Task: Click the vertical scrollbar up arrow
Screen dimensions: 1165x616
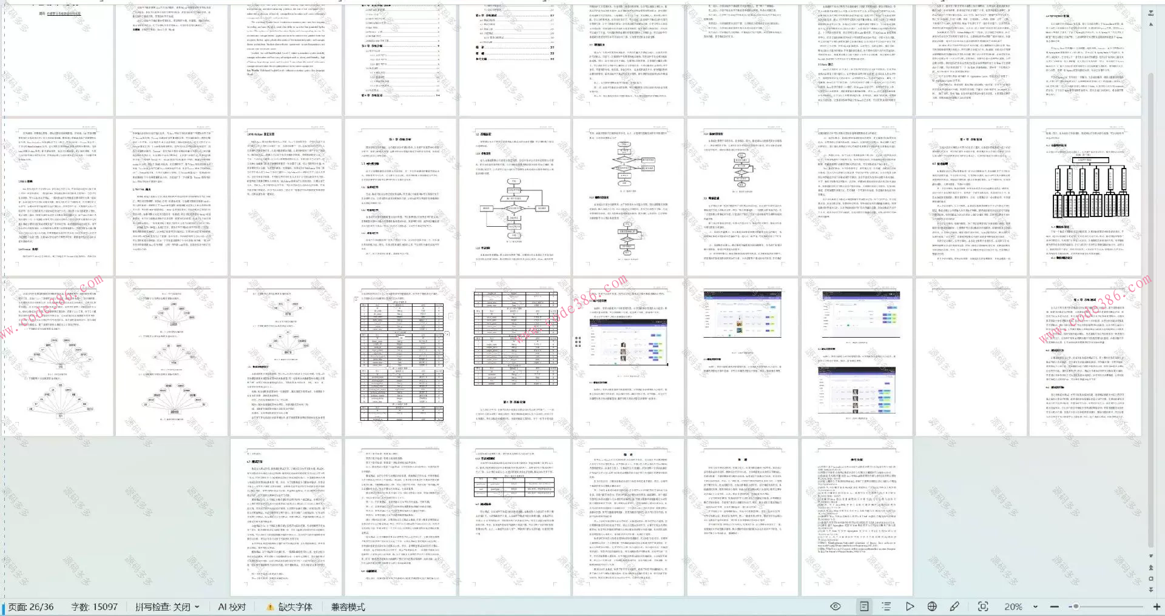Action: 1151,24
